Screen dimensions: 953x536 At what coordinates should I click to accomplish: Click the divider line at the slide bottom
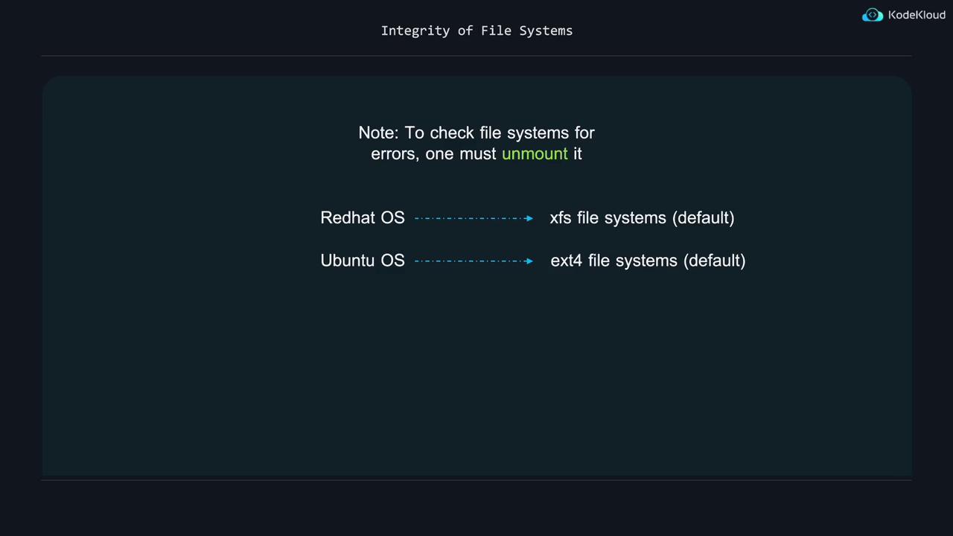click(476, 480)
